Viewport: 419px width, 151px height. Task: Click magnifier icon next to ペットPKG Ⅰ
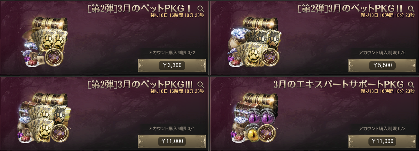click(x=200, y=9)
